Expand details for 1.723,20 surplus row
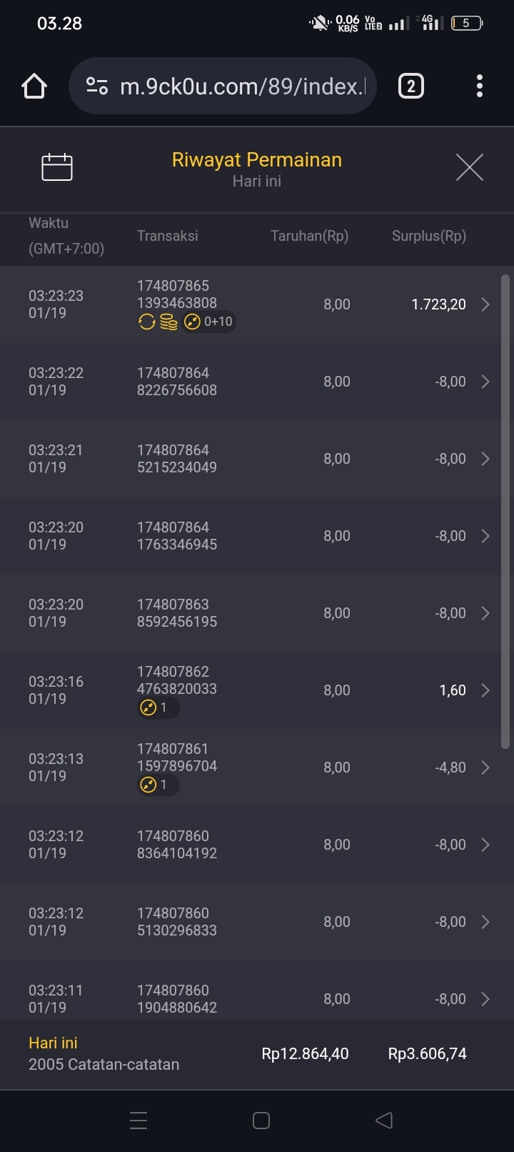 pyautogui.click(x=485, y=304)
